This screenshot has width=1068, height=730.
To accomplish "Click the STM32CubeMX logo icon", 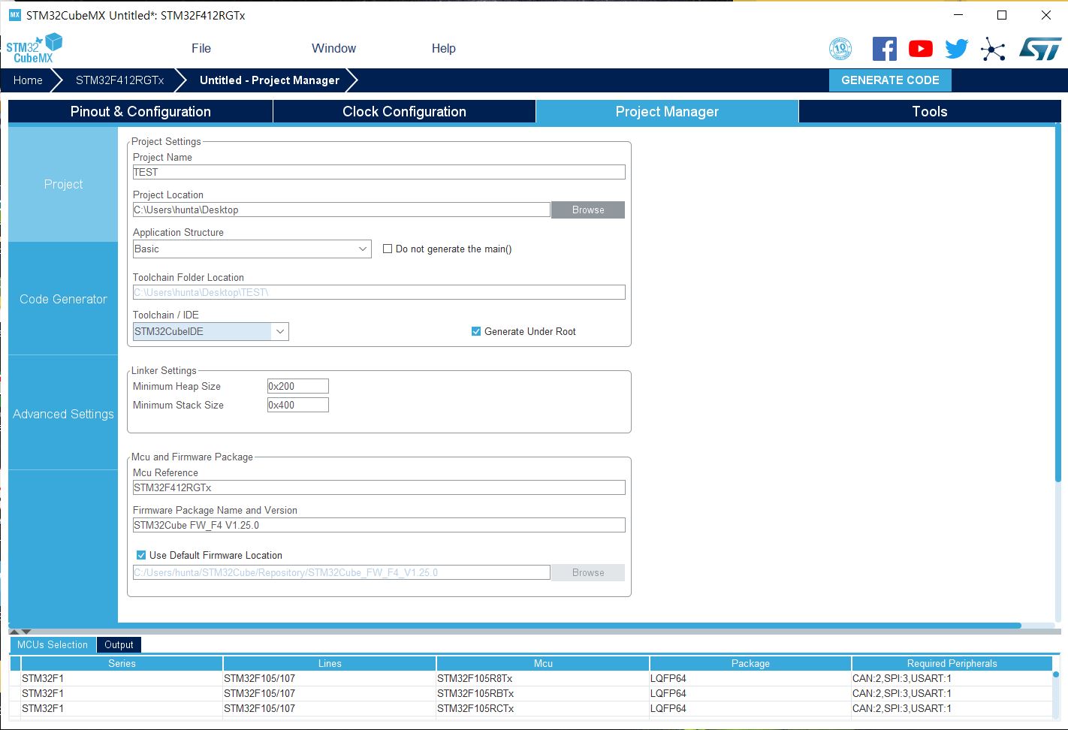I will (35, 49).
